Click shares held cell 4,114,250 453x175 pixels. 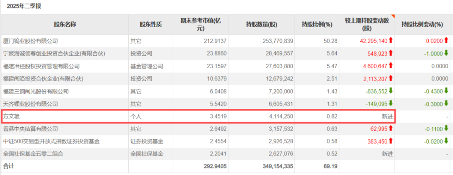coord(280,116)
